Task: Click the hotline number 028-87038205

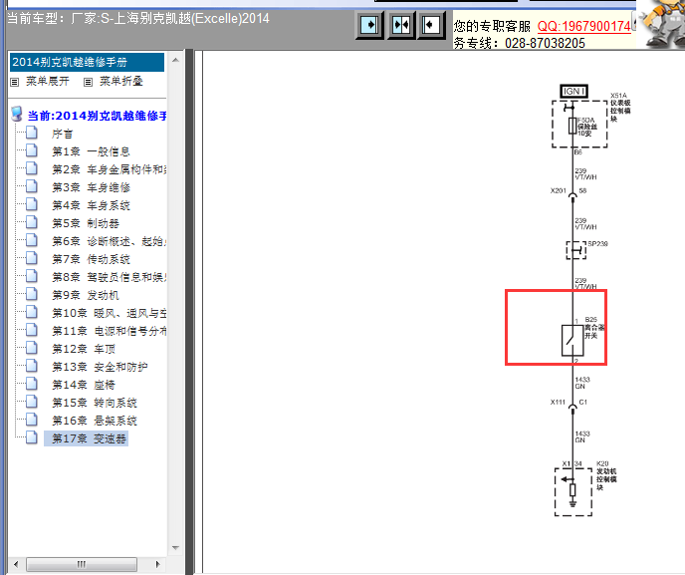Action: [x=545, y=43]
